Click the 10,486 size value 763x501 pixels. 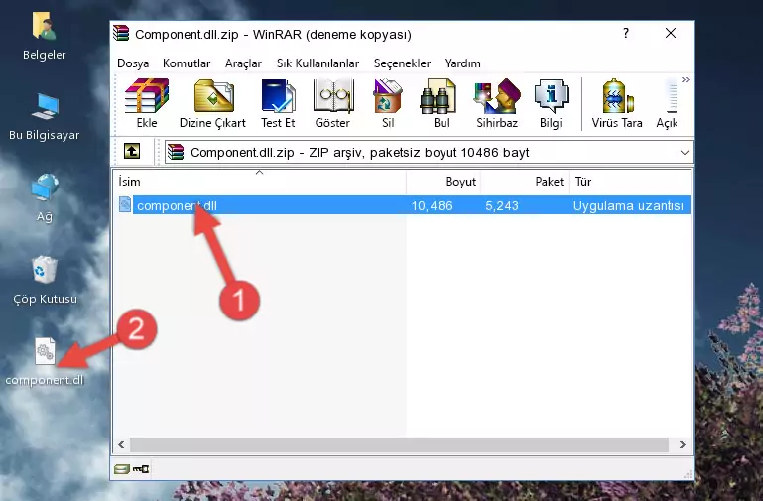tap(433, 205)
